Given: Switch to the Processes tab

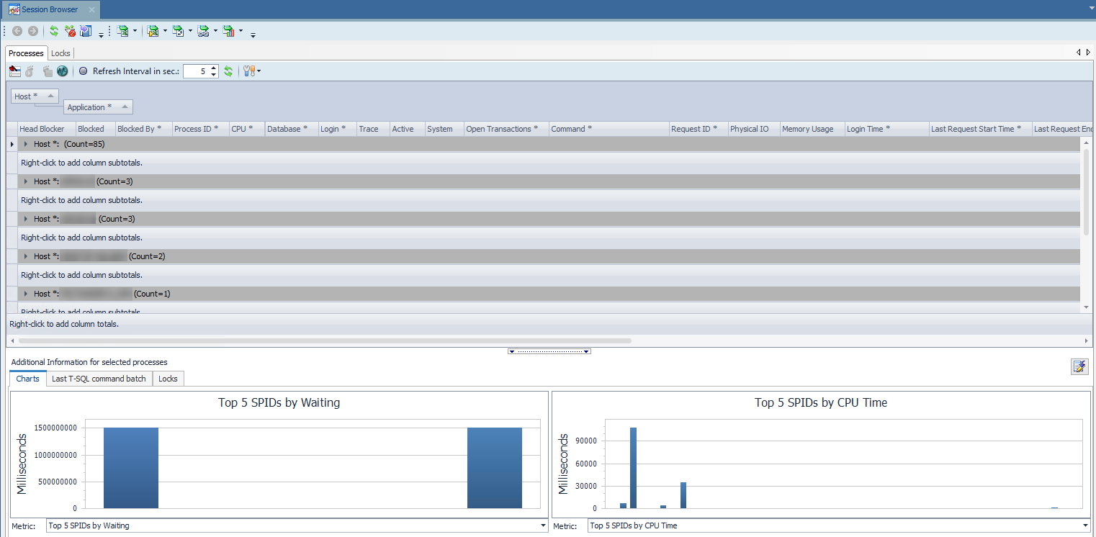Looking at the screenshot, I should [26, 53].
